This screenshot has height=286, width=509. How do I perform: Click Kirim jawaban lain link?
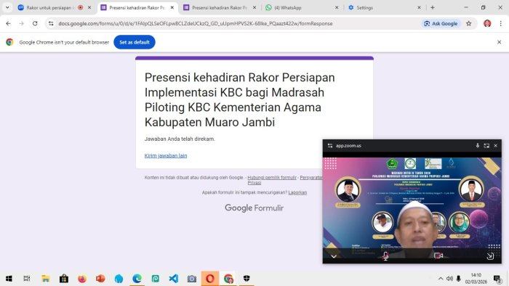(x=166, y=155)
